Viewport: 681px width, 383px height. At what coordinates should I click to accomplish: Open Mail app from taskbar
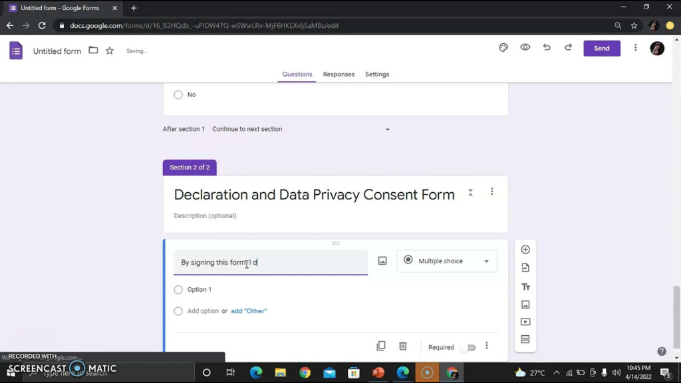(x=330, y=372)
